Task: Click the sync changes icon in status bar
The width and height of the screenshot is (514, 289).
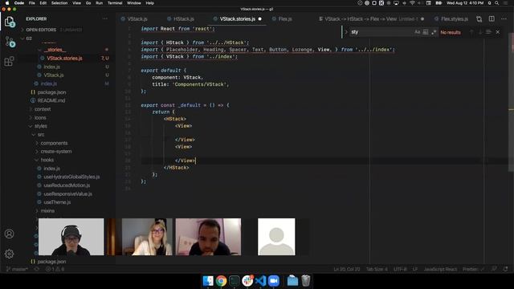Action: pyautogui.click(x=37, y=269)
